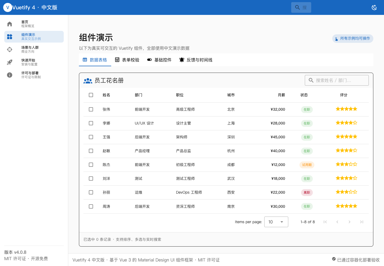Go to next page chevron

(x=349, y=222)
